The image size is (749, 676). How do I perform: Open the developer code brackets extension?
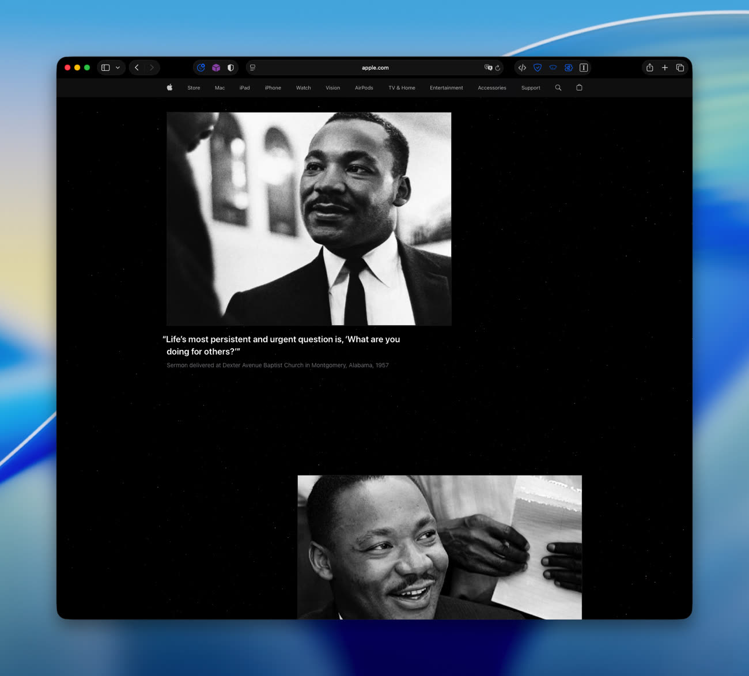point(522,67)
